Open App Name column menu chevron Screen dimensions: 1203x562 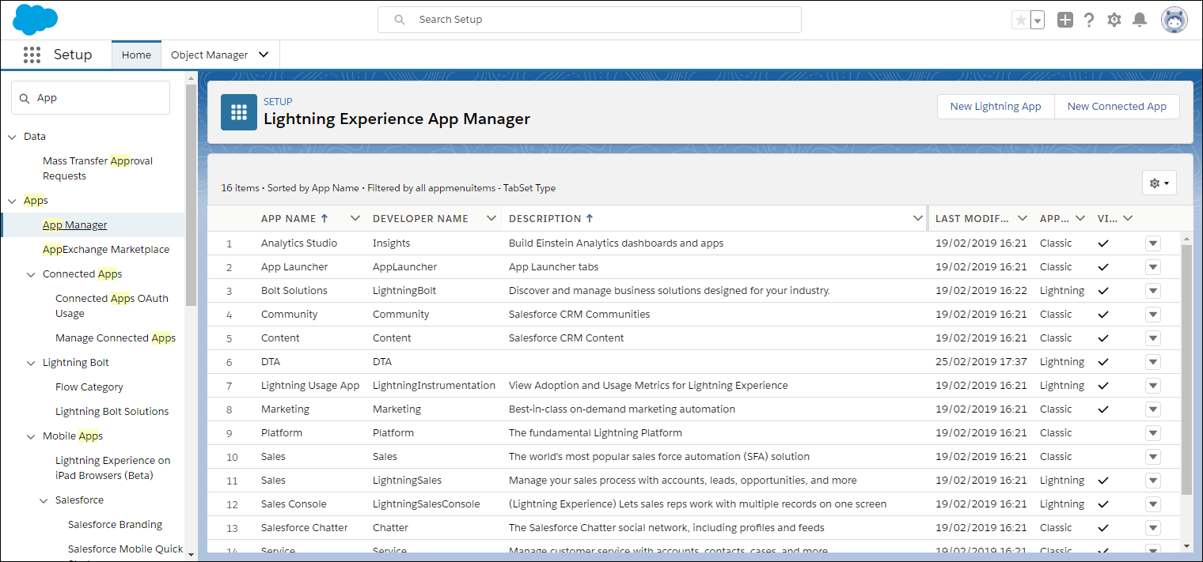coord(355,218)
